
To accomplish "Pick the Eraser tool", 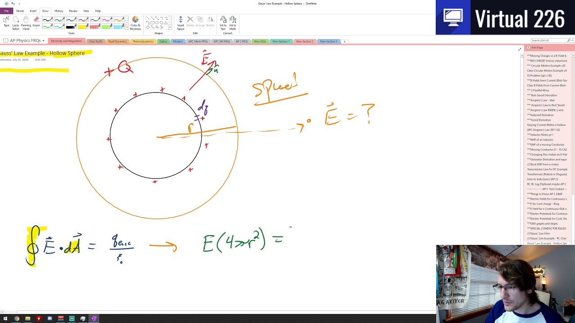I will point(36,22).
